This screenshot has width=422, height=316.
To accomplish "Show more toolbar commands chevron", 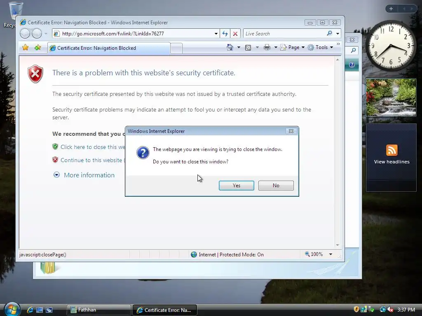I will pyautogui.click(x=338, y=44).
